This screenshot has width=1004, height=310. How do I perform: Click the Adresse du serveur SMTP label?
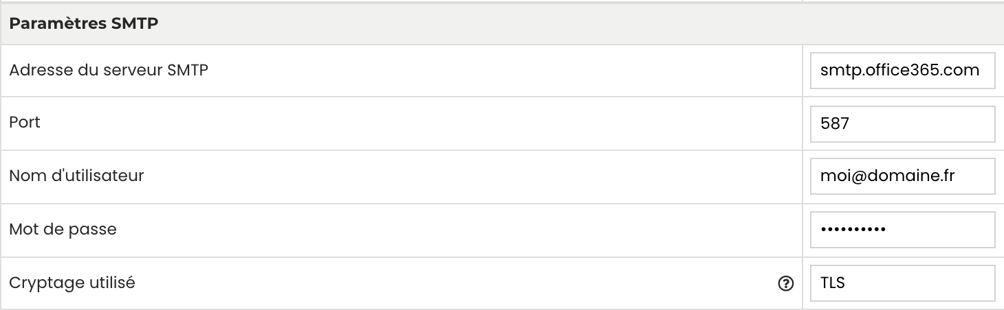pyautogui.click(x=109, y=69)
